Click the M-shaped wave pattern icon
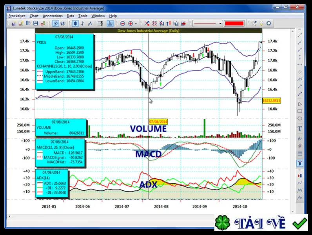This screenshot has width=312, height=235. (x=300, y=190)
